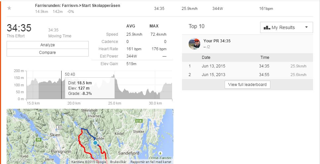
Task: Click Rapportér en feil med kartet link
Action: pyautogui.click(x=151, y=162)
